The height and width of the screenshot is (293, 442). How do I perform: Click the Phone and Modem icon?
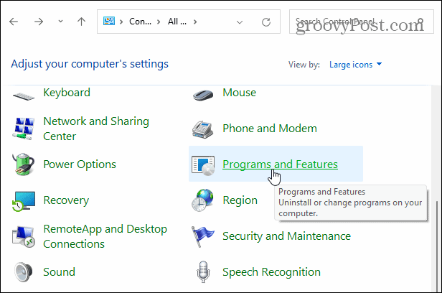[x=202, y=129]
